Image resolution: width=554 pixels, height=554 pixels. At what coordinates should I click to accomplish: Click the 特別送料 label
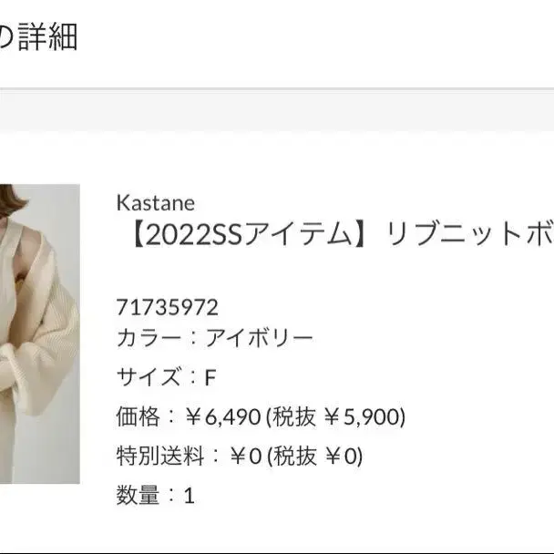(x=160, y=456)
